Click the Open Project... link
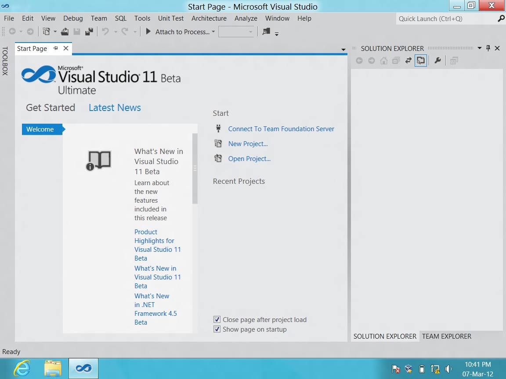Image resolution: width=506 pixels, height=379 pixels. [249, 158]
